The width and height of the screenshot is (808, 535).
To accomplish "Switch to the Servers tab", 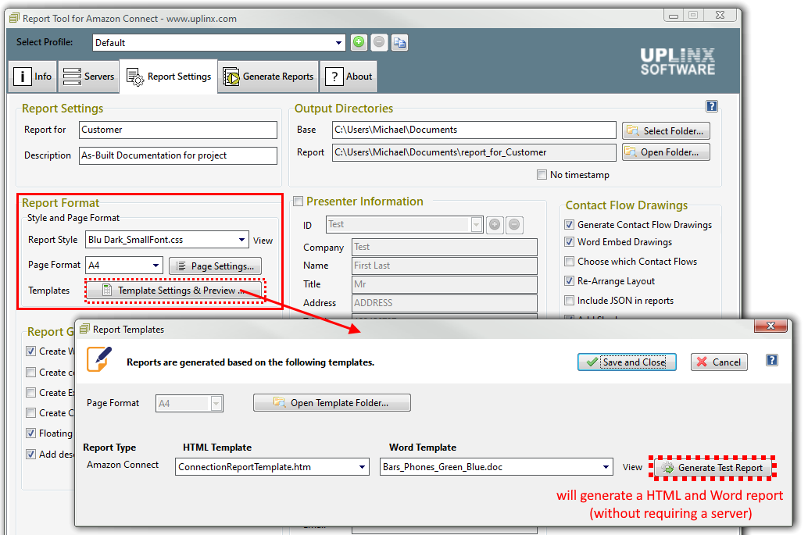I will [88, 77].
